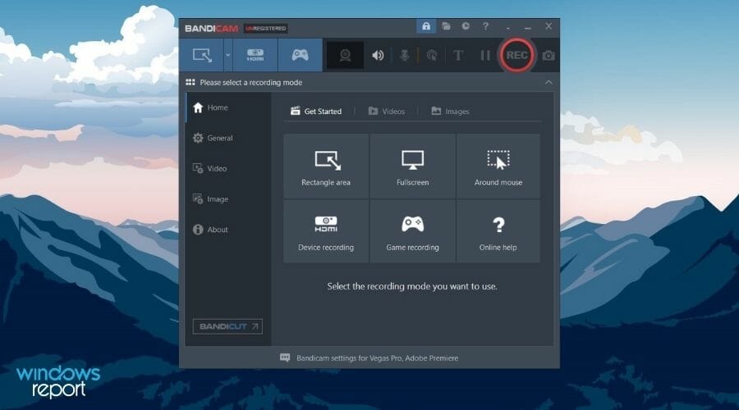Screen dimensions: 739x410
Task: Open the question mark help icon in the title bar
Action: (x=485, y=26)
